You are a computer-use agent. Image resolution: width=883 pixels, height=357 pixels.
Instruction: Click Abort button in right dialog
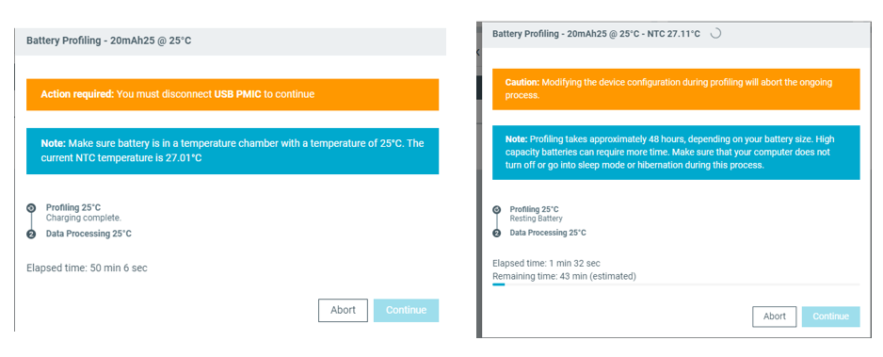tap(775, 316)
